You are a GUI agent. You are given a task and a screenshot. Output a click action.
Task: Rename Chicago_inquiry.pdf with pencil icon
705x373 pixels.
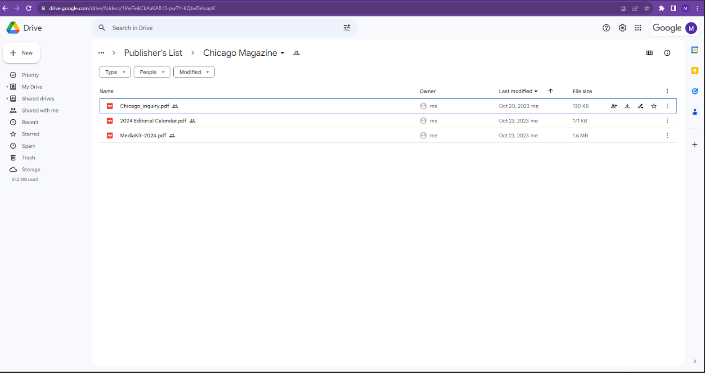tap(641, 106)
